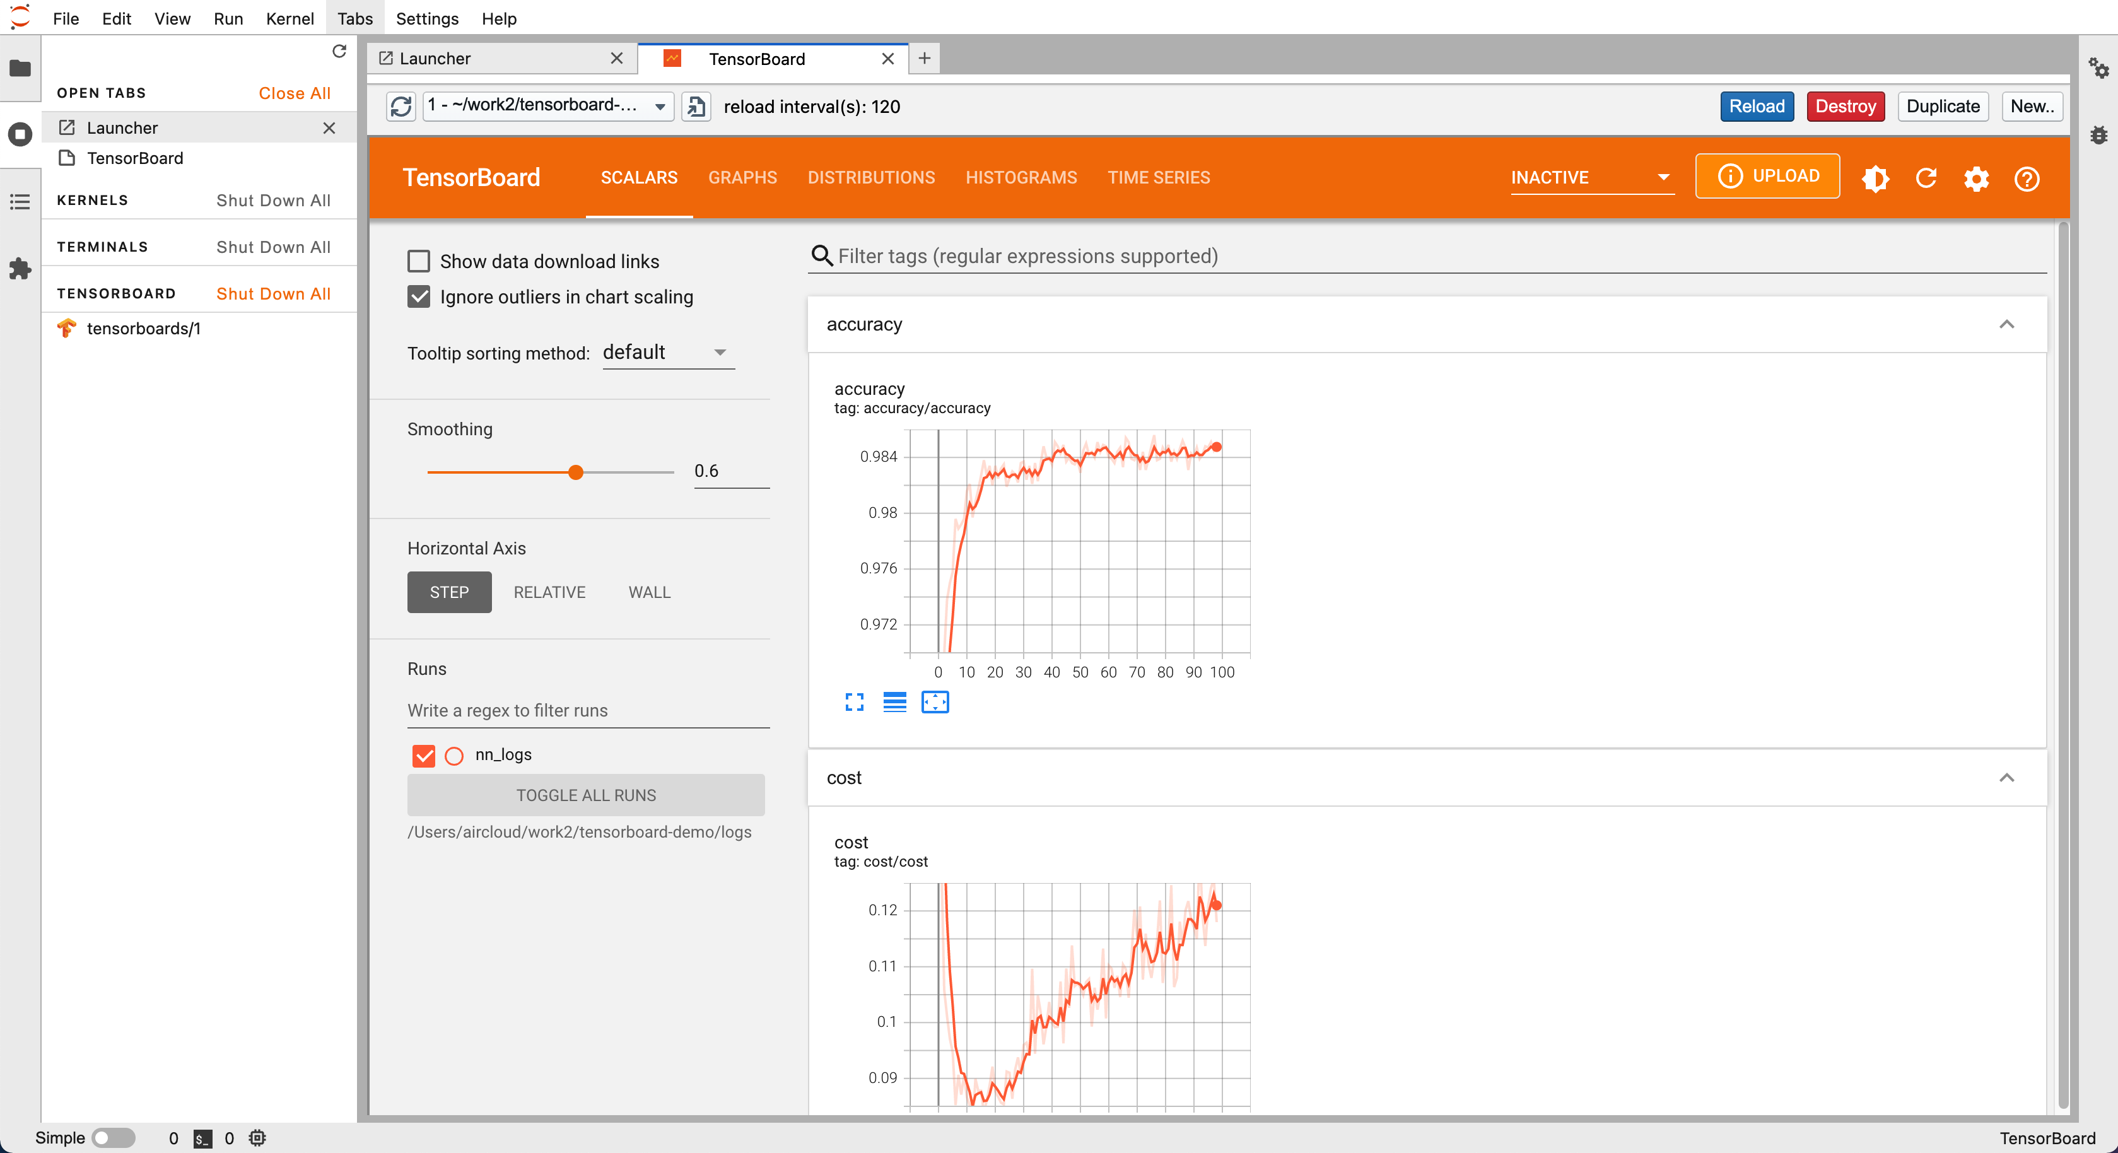
Task: Open the Kernel menu
Action: [290, 18]
